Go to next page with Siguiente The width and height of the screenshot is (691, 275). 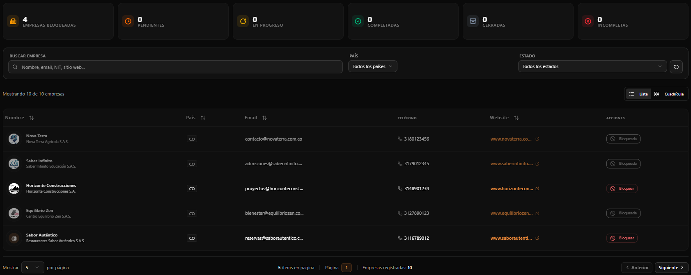coord(671,268)
